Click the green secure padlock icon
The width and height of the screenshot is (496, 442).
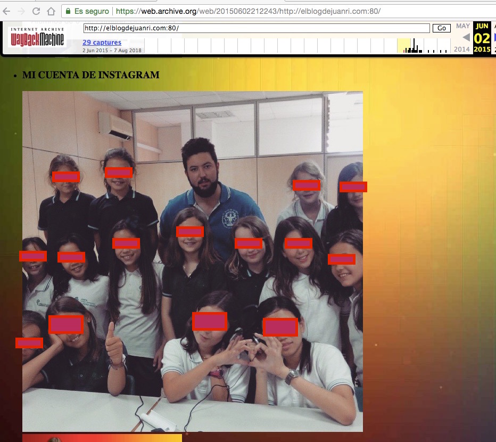tap(68, 11)
